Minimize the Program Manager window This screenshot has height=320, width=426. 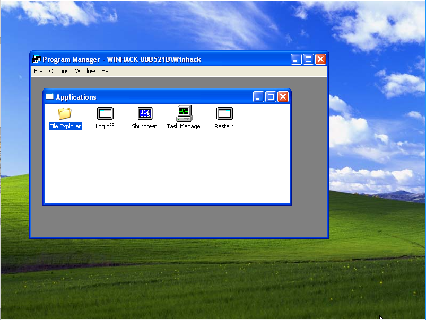tap(296, 59)
